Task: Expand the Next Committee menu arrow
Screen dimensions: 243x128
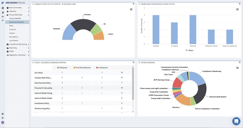Action: pyautogui.click(x=29, y=8)
